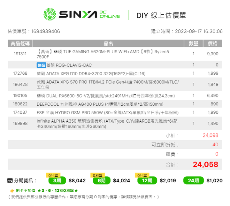Click the $1,020 installment amount
The image size is (230, 206).
tap(214, 180)
